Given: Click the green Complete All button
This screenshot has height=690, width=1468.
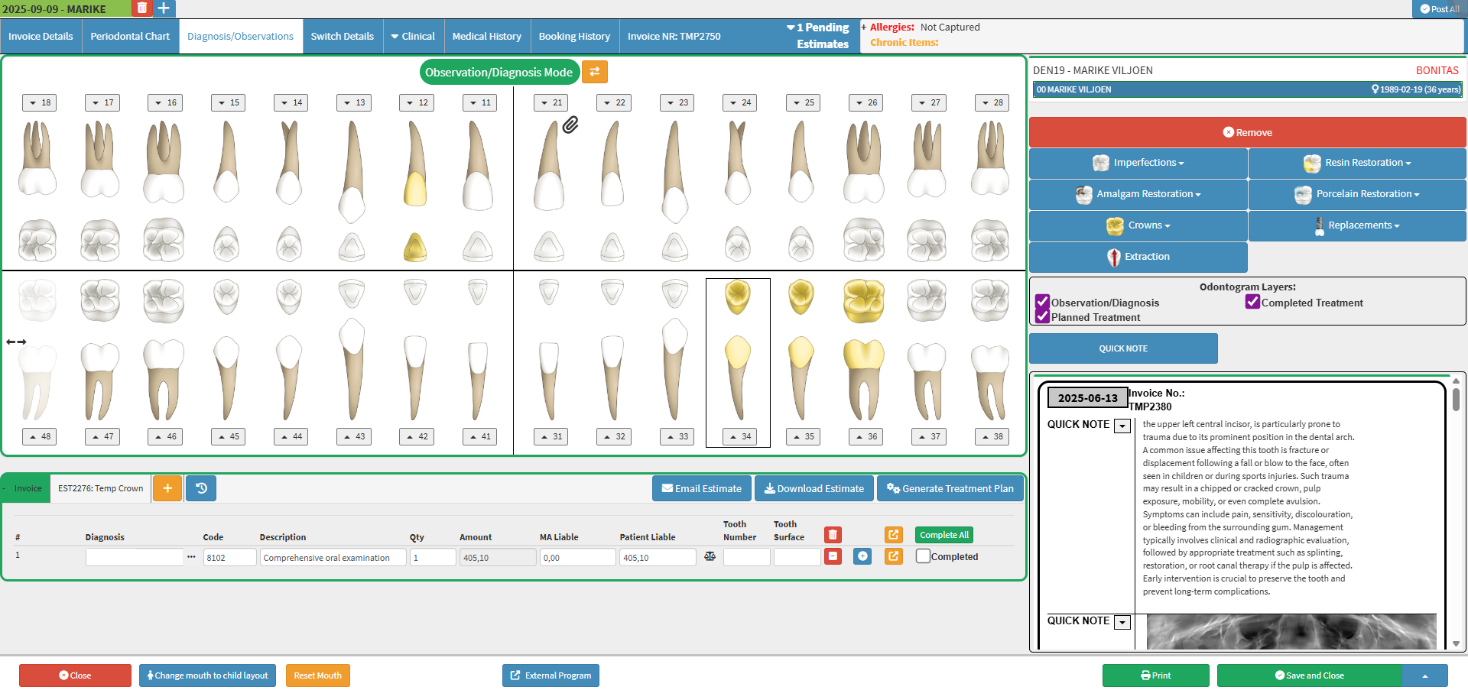Looking at the screenshot, I should pyautogui.click(x=943, y=535).
